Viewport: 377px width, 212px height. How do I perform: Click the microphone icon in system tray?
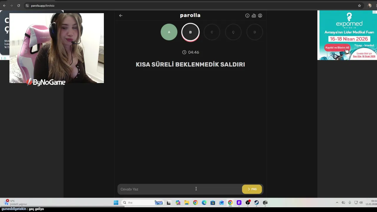[350, 203]
